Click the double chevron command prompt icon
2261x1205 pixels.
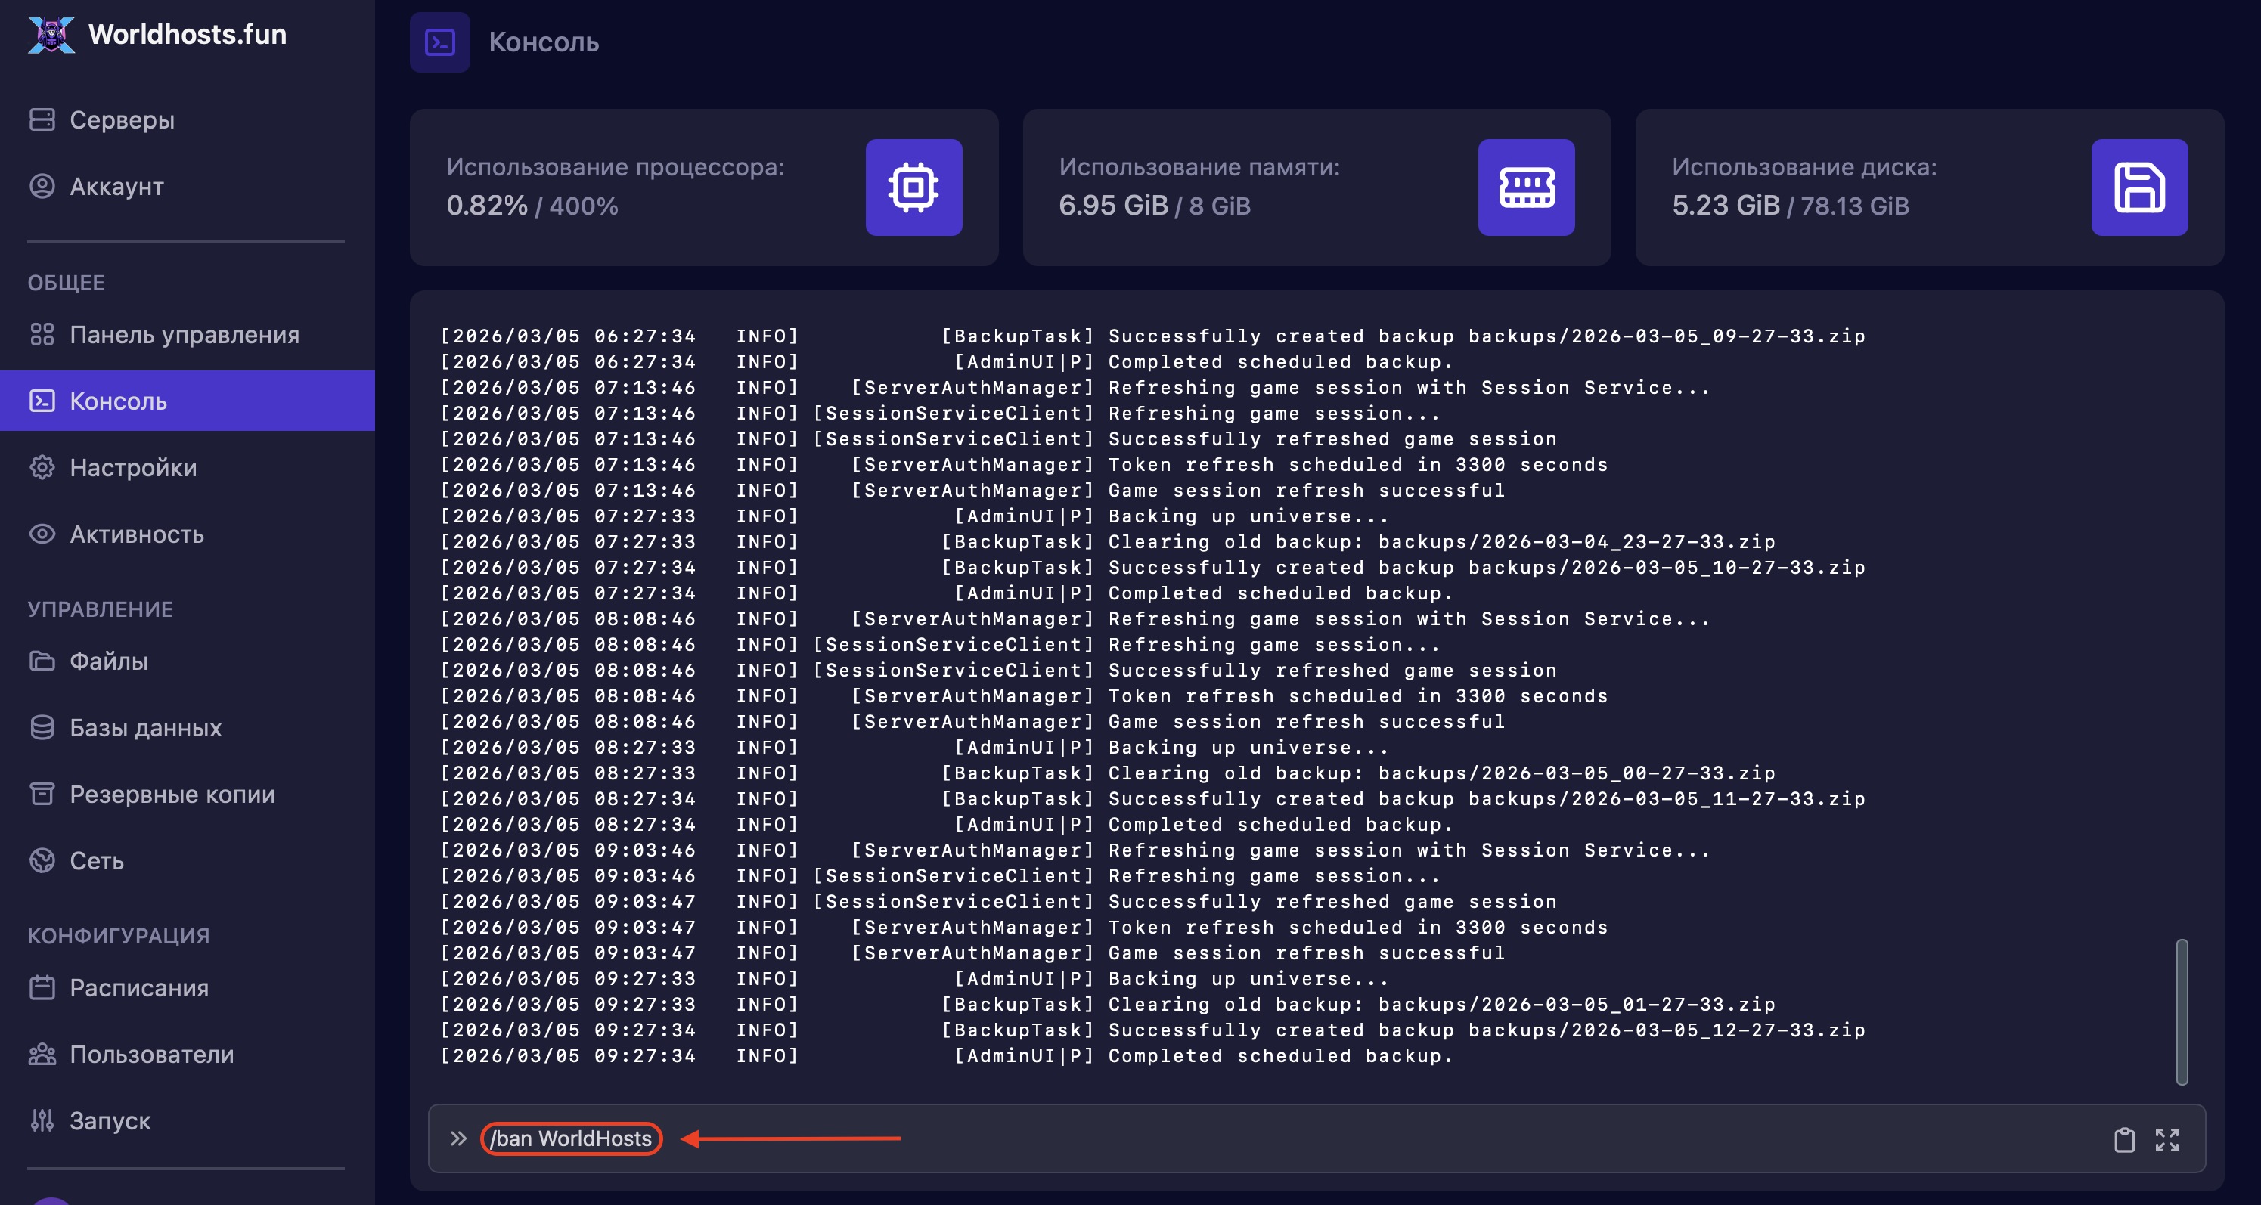tap(458, 1138)
